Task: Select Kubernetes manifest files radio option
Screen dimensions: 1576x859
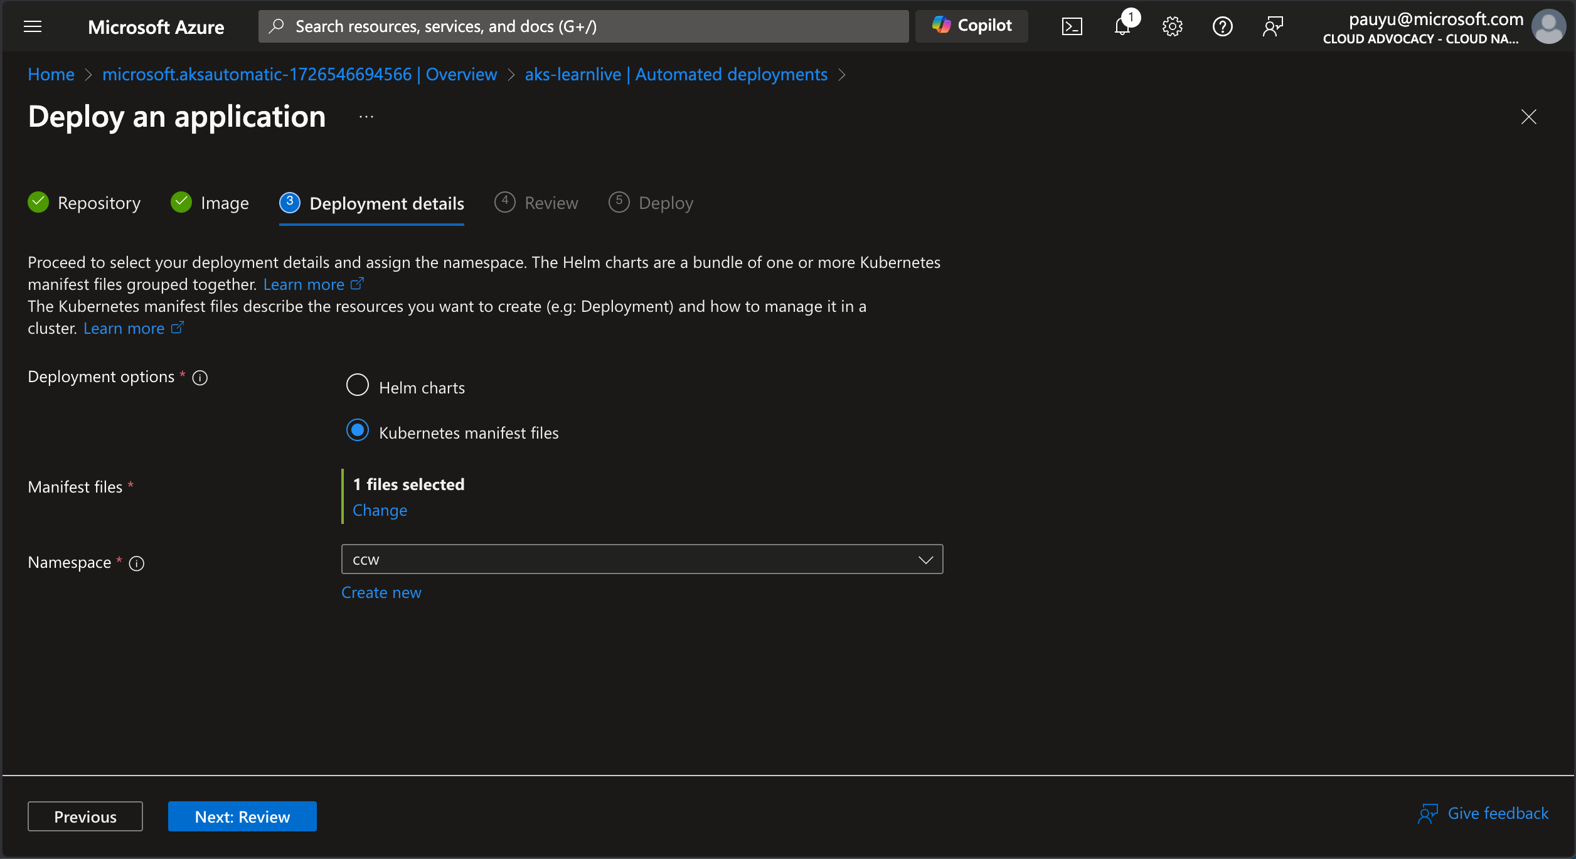Action: point(358,430)
